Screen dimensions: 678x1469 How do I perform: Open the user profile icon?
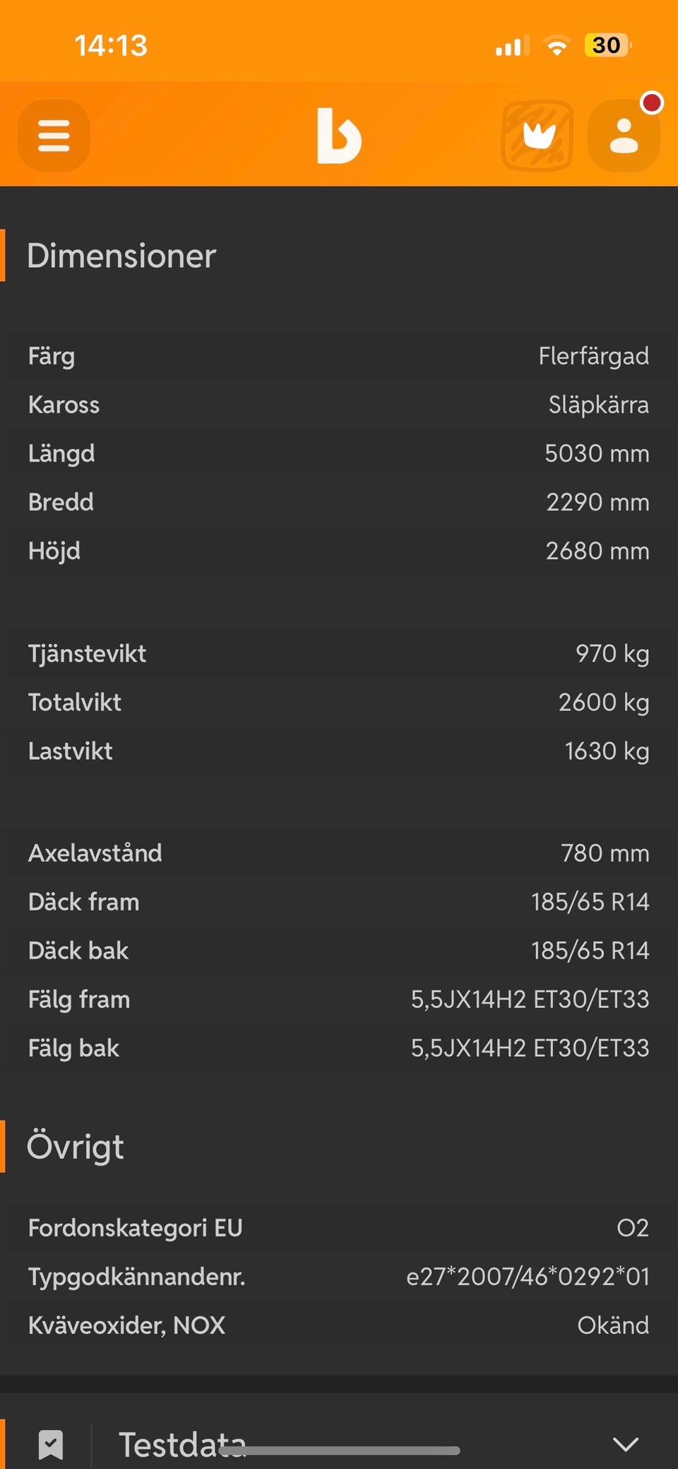[624, 136]
